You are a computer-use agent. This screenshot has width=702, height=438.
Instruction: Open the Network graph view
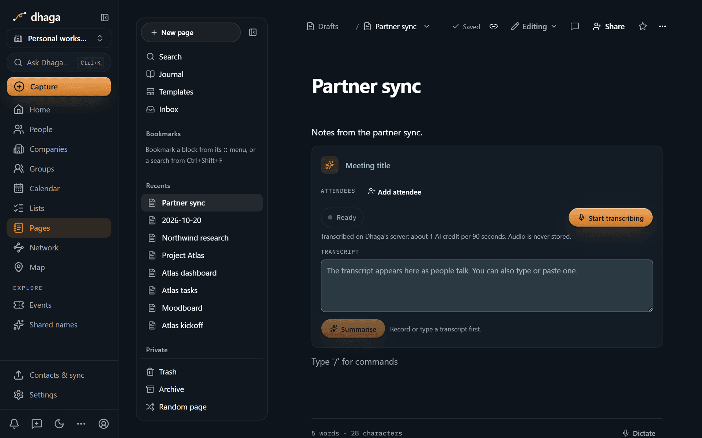(59, 247)
